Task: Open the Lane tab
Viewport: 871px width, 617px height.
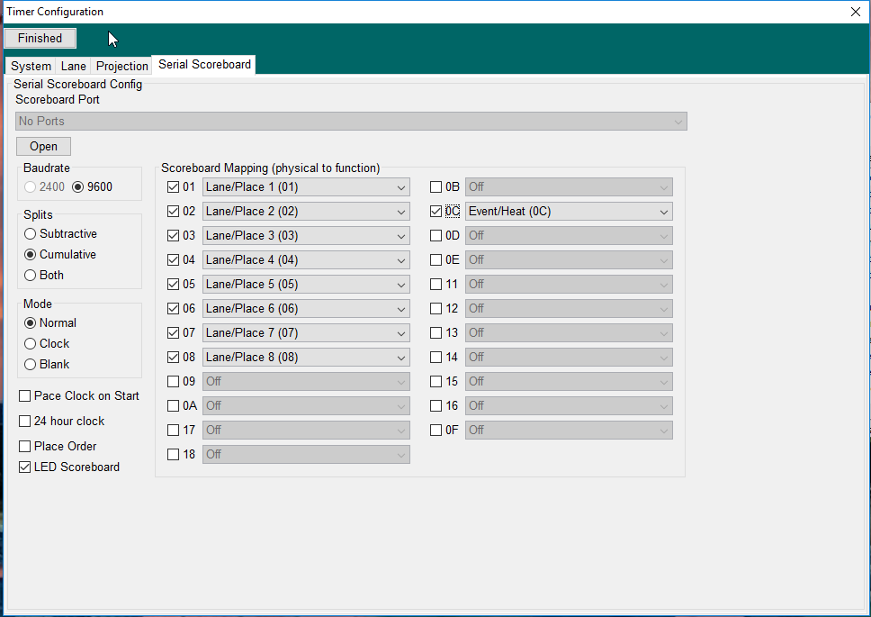Action: 74,66
